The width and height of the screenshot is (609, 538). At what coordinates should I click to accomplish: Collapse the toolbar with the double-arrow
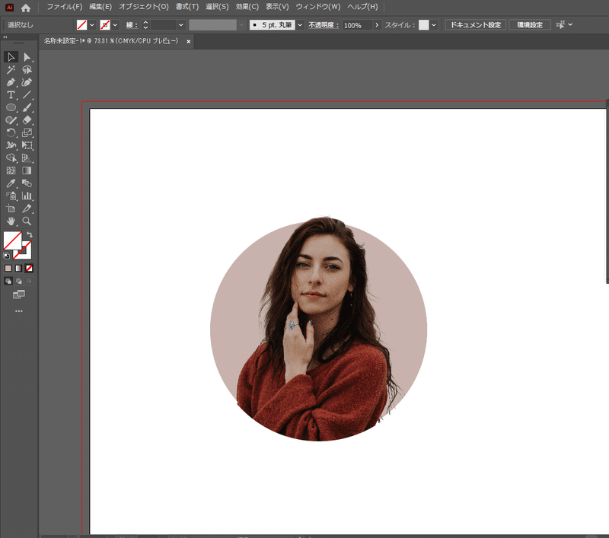coord(5,37)
